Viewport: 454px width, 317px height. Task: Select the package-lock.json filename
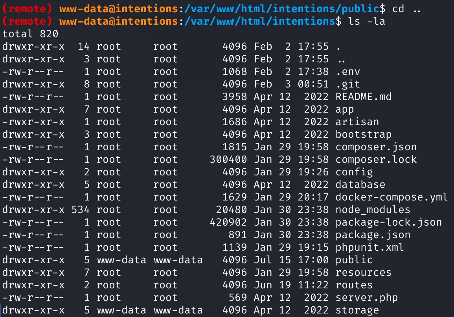(389, 222)
